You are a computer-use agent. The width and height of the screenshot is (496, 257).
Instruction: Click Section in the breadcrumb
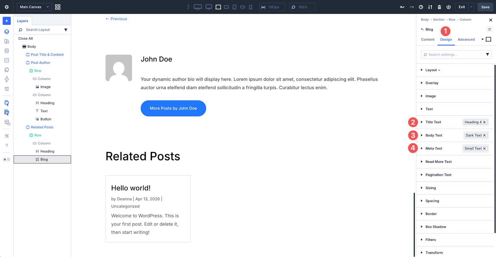click(x=438, y=20)
